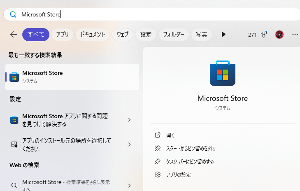The height and width of the screenshot is (191, 300).
Task: Open Microsoft Store best match result
Action: pos(72,77)
